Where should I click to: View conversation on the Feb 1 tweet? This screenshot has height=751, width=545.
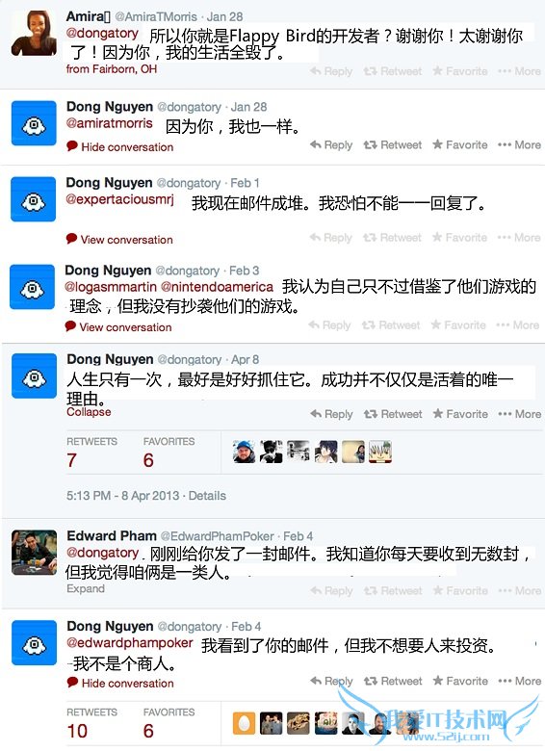[119, 240]
